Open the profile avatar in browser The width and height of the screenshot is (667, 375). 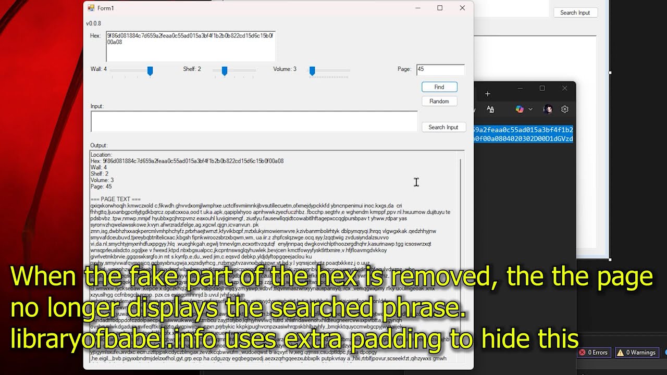[548, 109]
